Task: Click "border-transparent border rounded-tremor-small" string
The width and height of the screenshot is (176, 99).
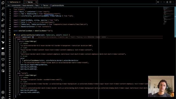Action: [41, 79]
